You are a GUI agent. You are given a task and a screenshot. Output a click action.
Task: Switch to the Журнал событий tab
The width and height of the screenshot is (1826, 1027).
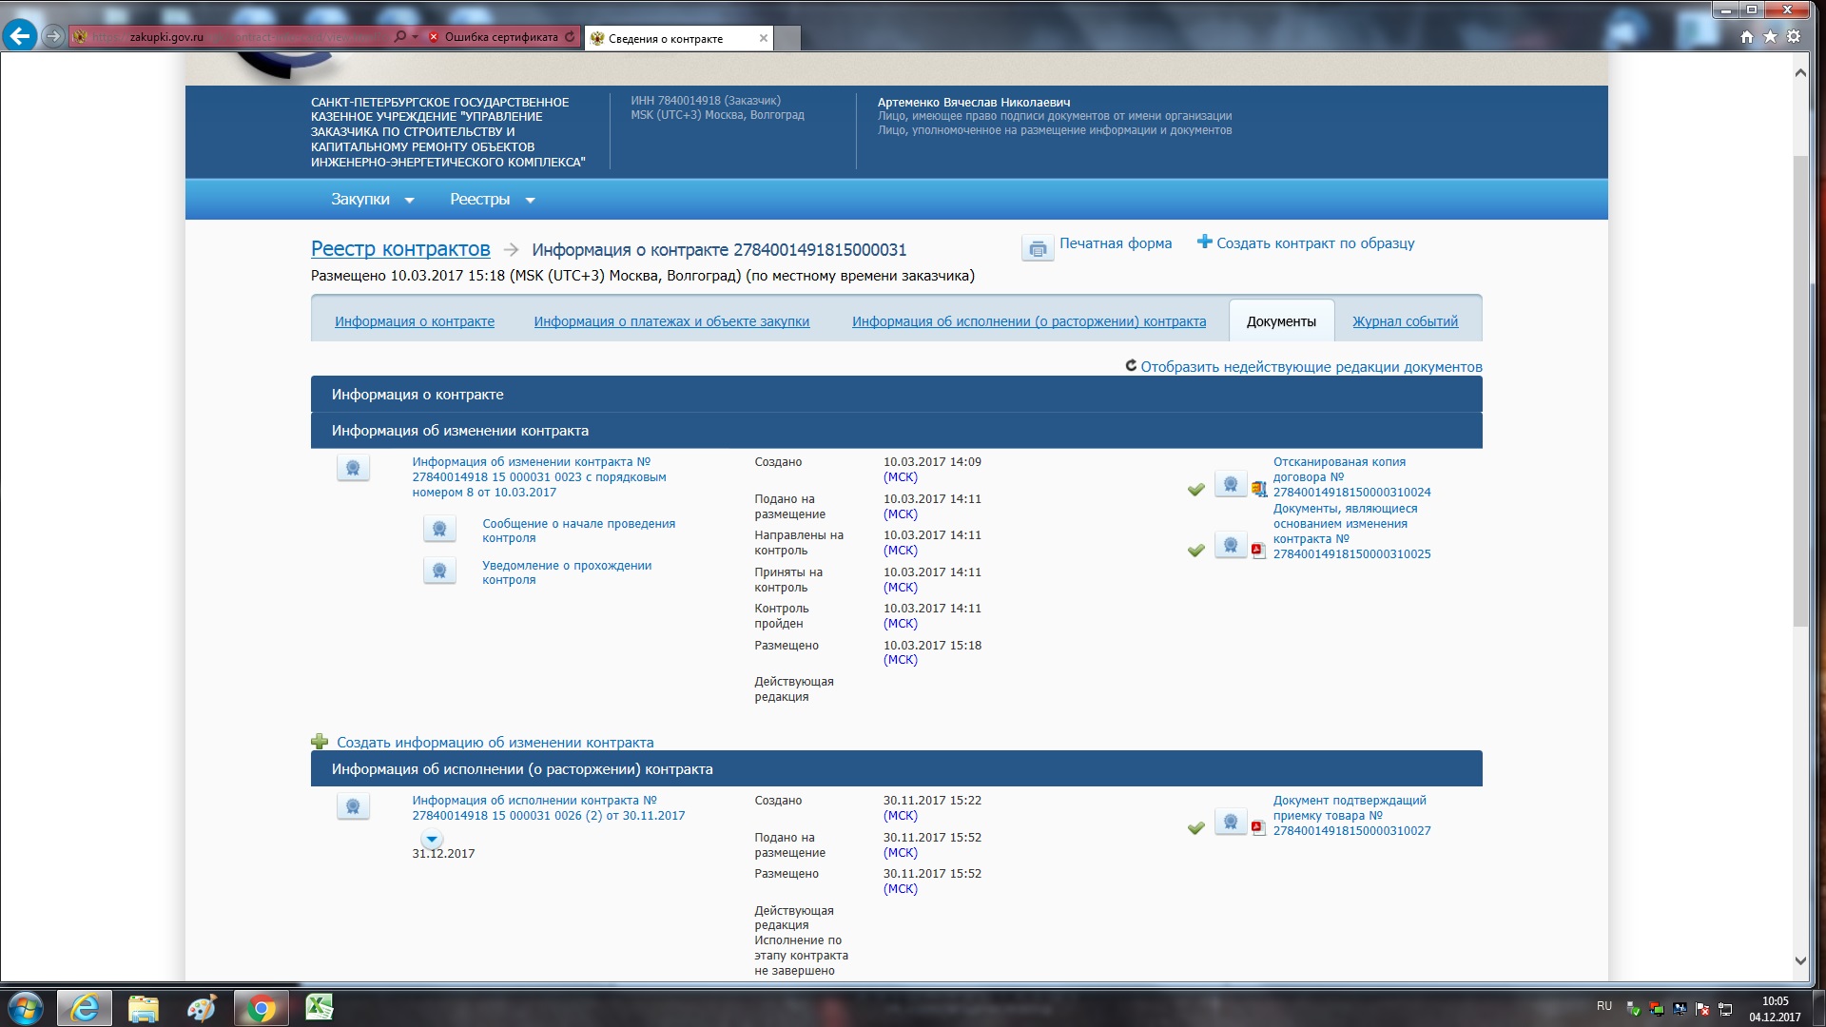[x=1405, y=321]
